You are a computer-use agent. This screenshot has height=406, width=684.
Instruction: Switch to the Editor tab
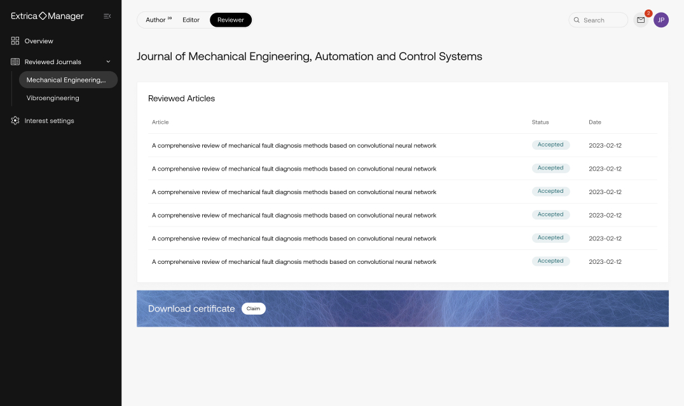point(191,20)
